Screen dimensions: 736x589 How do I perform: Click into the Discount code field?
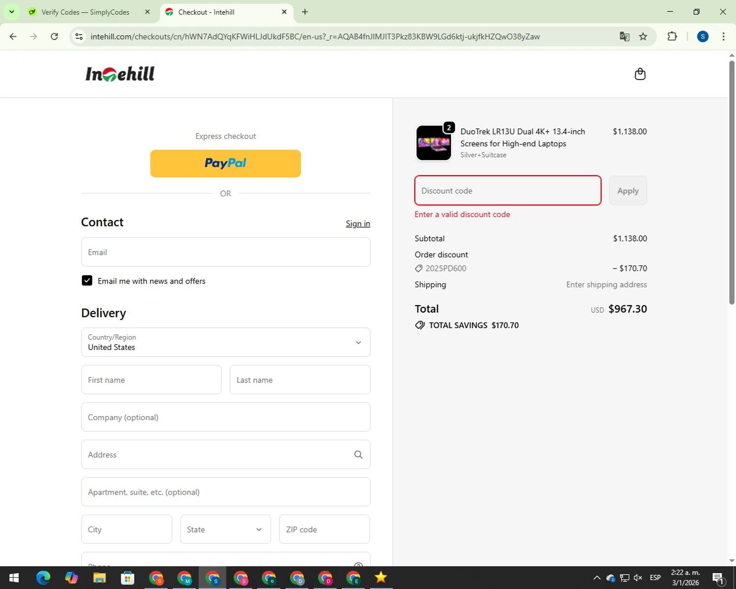point(508,190)
